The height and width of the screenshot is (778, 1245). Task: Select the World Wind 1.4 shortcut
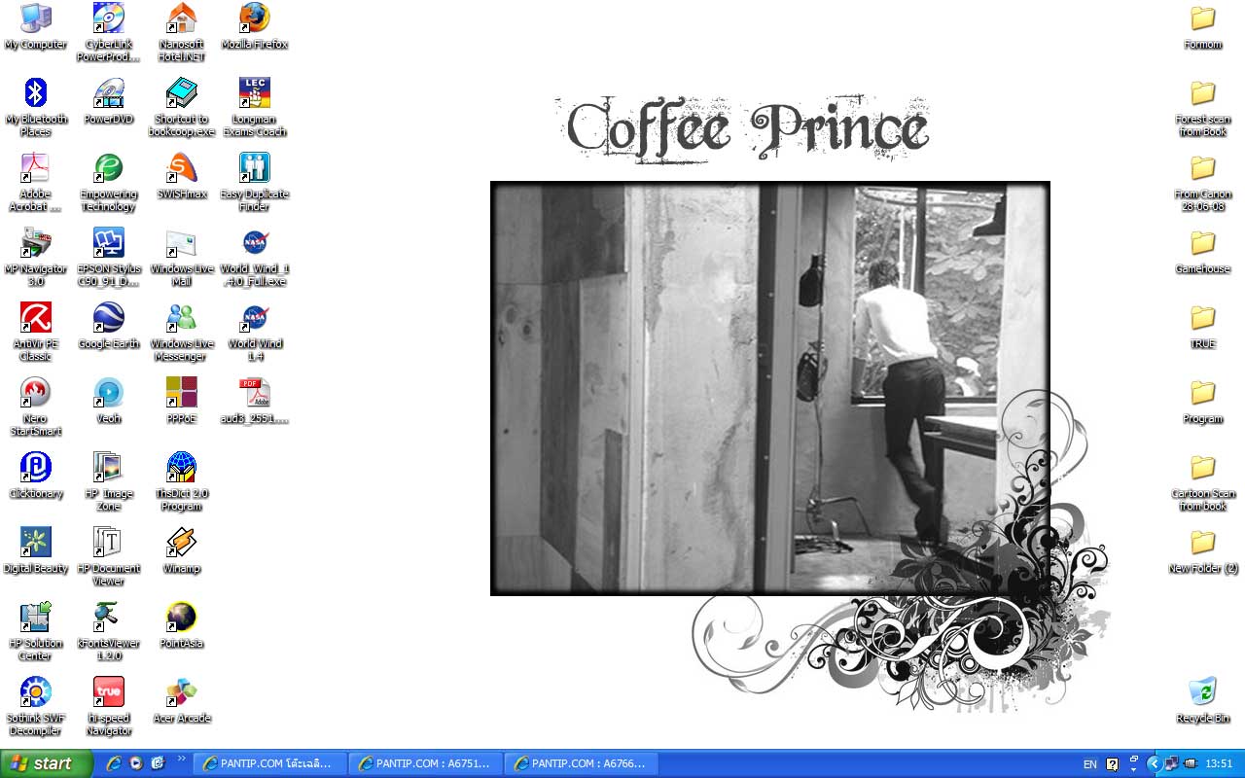tap(255, 332)
